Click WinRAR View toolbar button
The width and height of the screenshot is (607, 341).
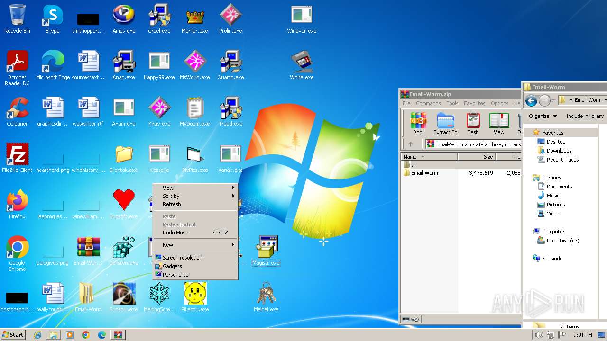(499, 124)
